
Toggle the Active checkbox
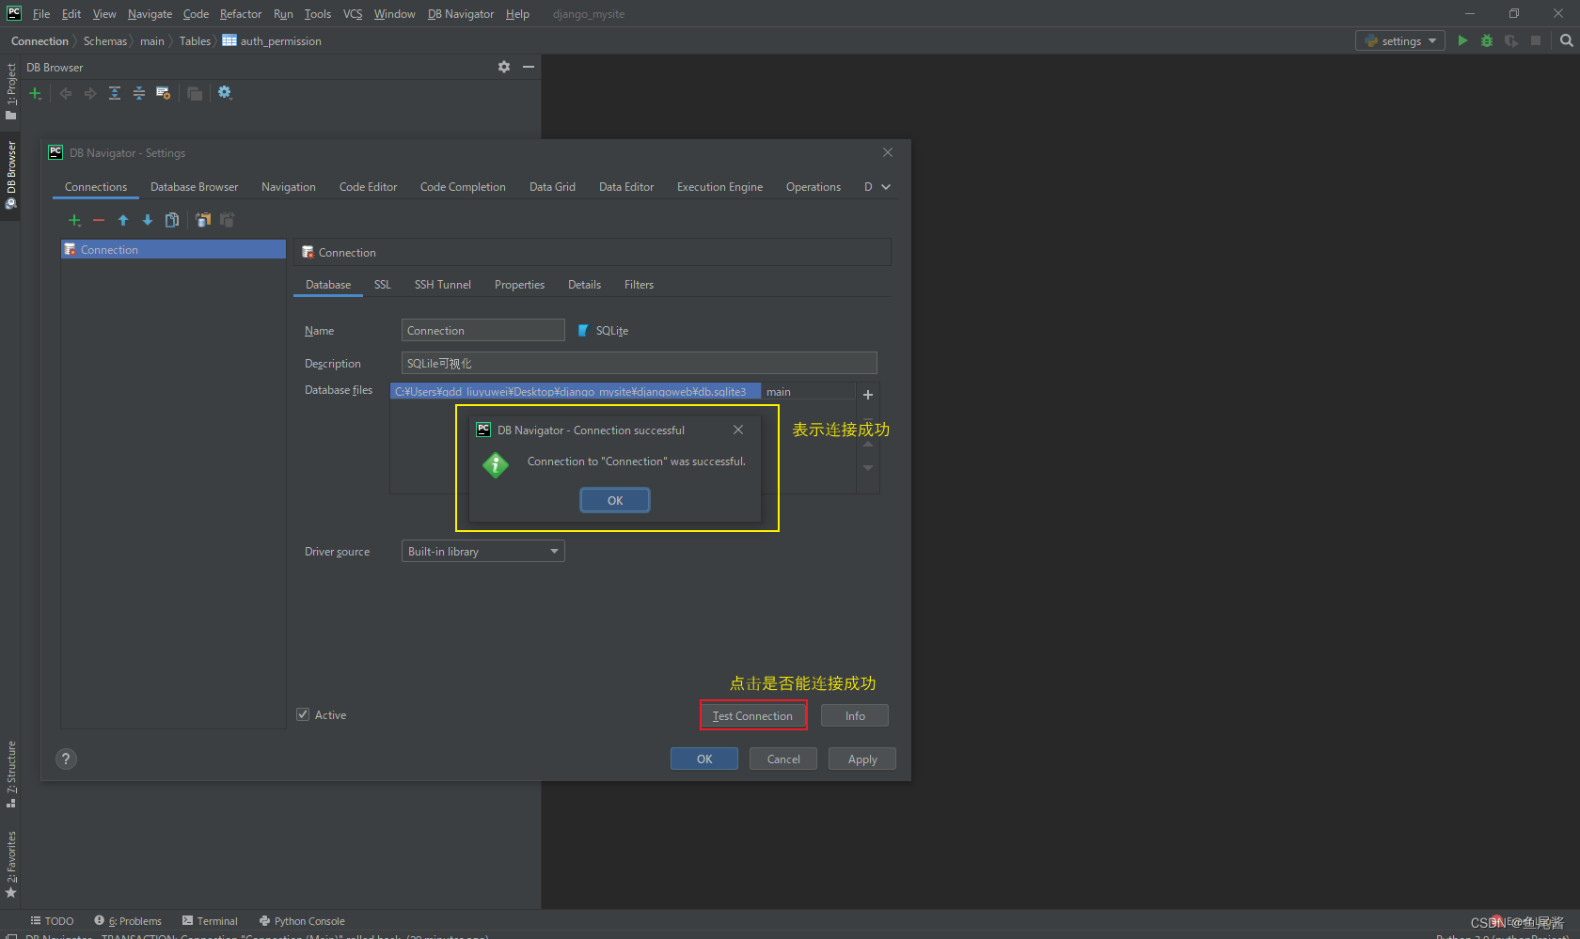click(x=303, y=714)
